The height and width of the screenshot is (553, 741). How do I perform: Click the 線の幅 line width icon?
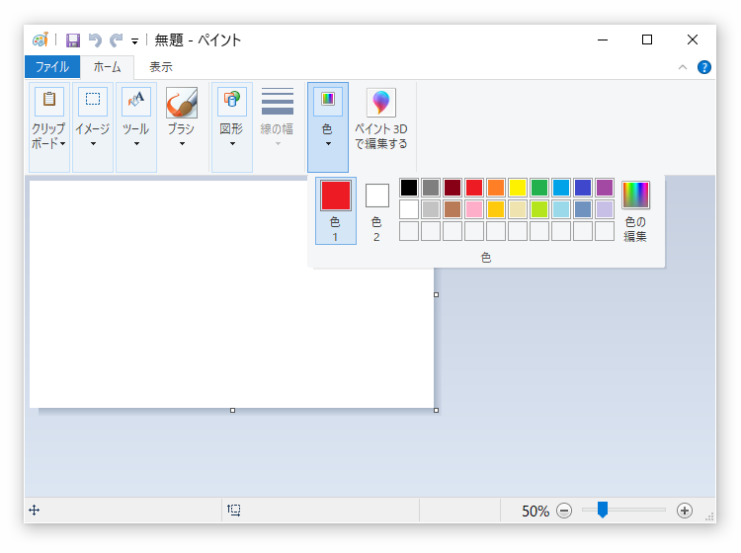[278, 101]
